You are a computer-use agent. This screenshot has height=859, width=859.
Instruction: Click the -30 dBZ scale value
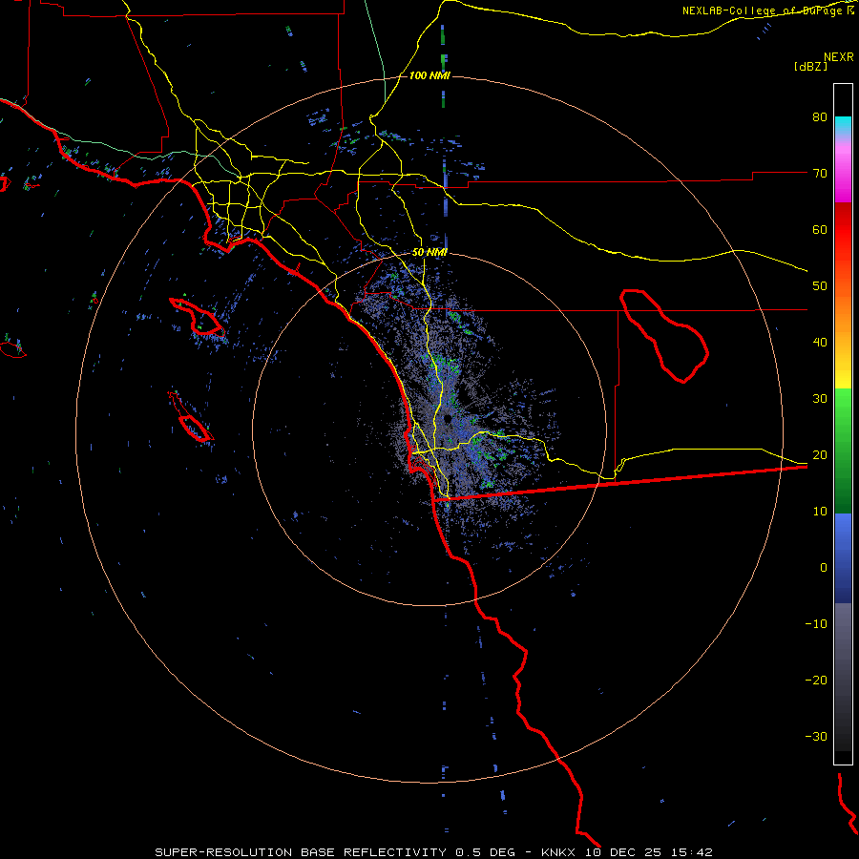(x=816, y=737)
